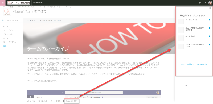Open the Microsoft Teams を学ぼう site title
This screenshot has height=104, width=213.
click(30, 11)
